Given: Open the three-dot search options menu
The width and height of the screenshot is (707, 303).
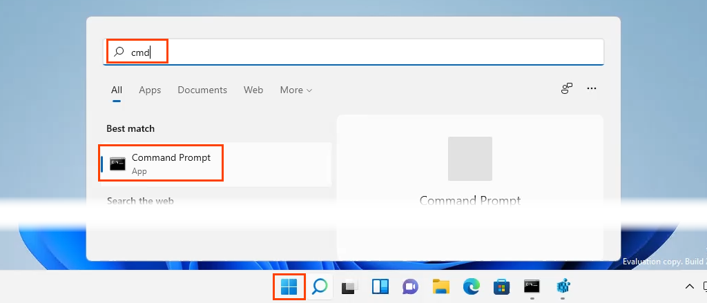Looking at the screenshot, I should tap(591, 89).
